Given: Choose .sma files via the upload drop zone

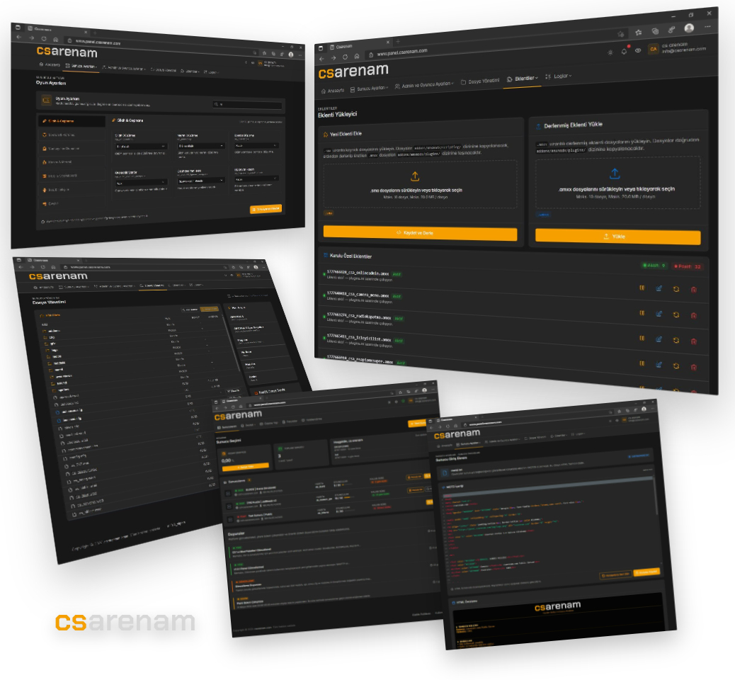Looking at the screenshot, I should pyautogui.click(x=420, y=186).
